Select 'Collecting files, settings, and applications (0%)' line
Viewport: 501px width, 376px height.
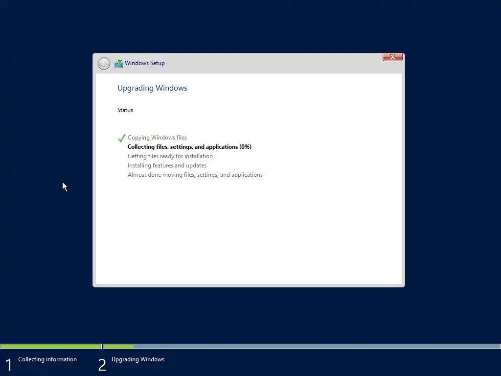click(x=189, y=147)
